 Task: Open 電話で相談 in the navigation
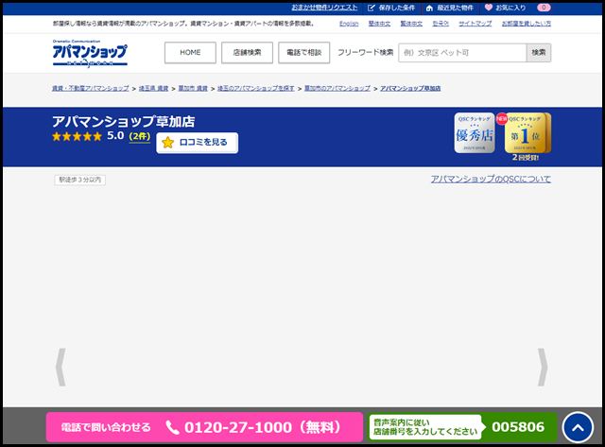pyautogui.click(x=304, y=53)
